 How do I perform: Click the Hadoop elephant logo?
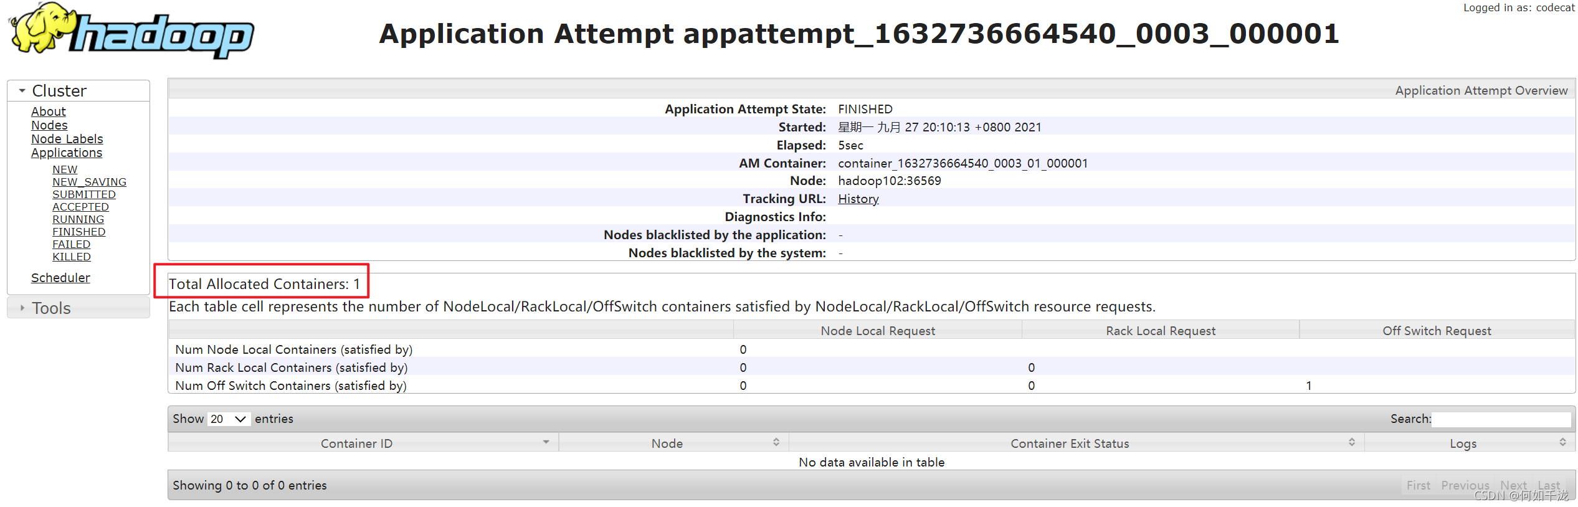[x=131, y=31]
